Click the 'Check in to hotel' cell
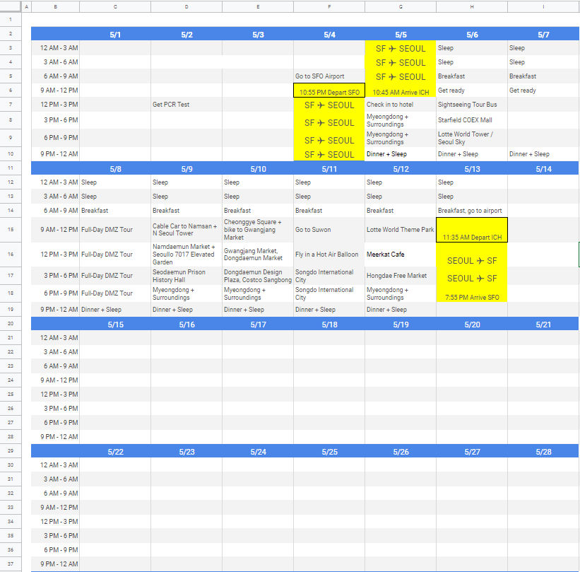 pyautogui.click(x=401, y=105)
